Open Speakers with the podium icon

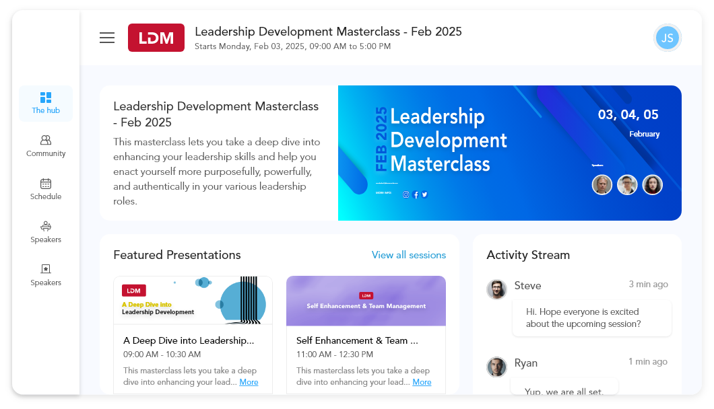click(x=46, y=232)
